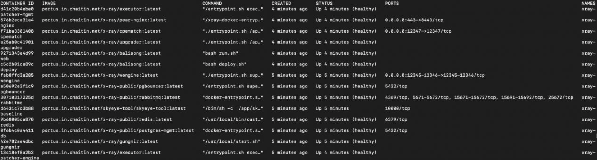Select container ID d41c20b4ebe0
This screenshot has width=597, height=160.
17,9
